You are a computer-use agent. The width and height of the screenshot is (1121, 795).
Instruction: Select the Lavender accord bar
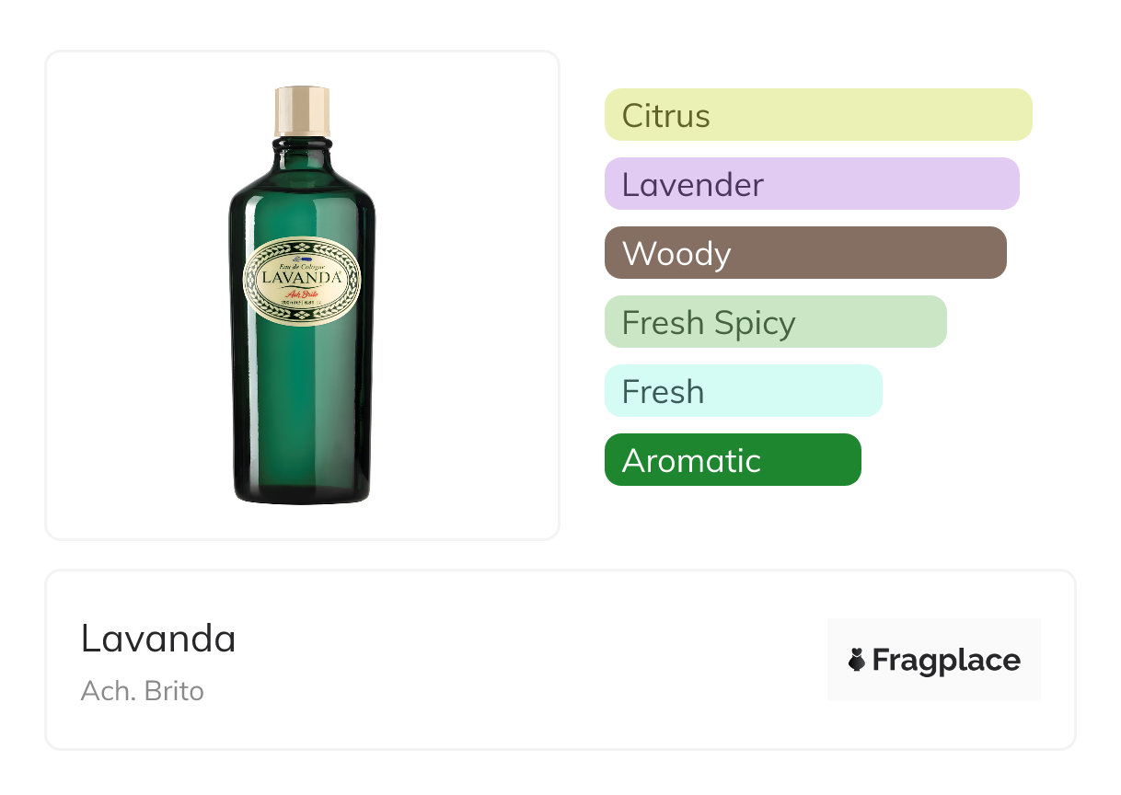pyautogui.click(x=811, y=184)
